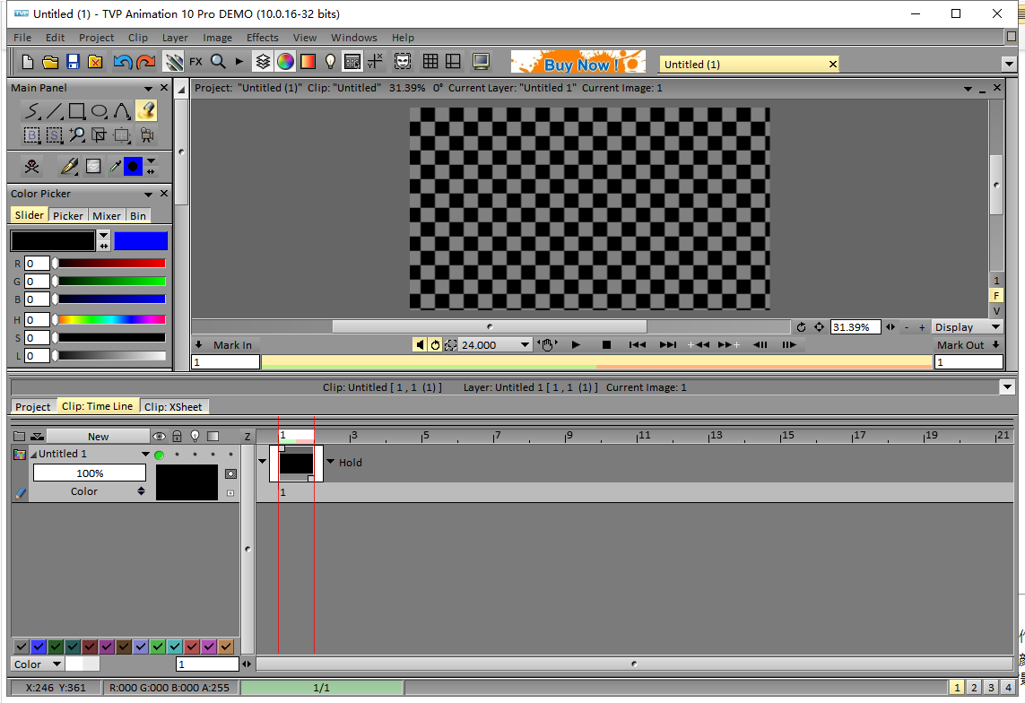The height and width of the screenshot is (703, 1025).
Task: Toggle layer visibility with the eye icon
Action: coord(159,436)
